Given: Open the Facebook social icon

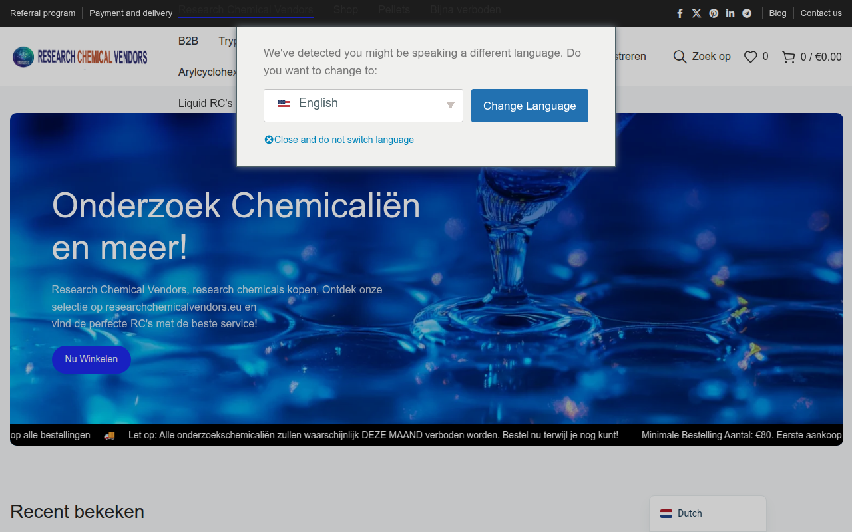Looking at the screenshot, I should [x=680, y=13].
